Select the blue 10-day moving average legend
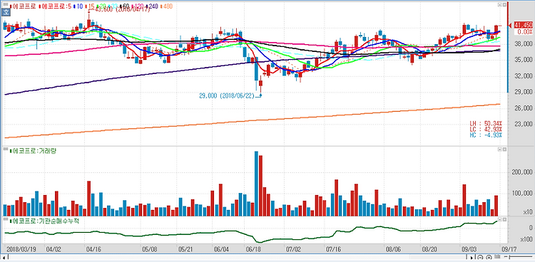The height and width of the screenshot is (262, 535). (x=78, y=6)
